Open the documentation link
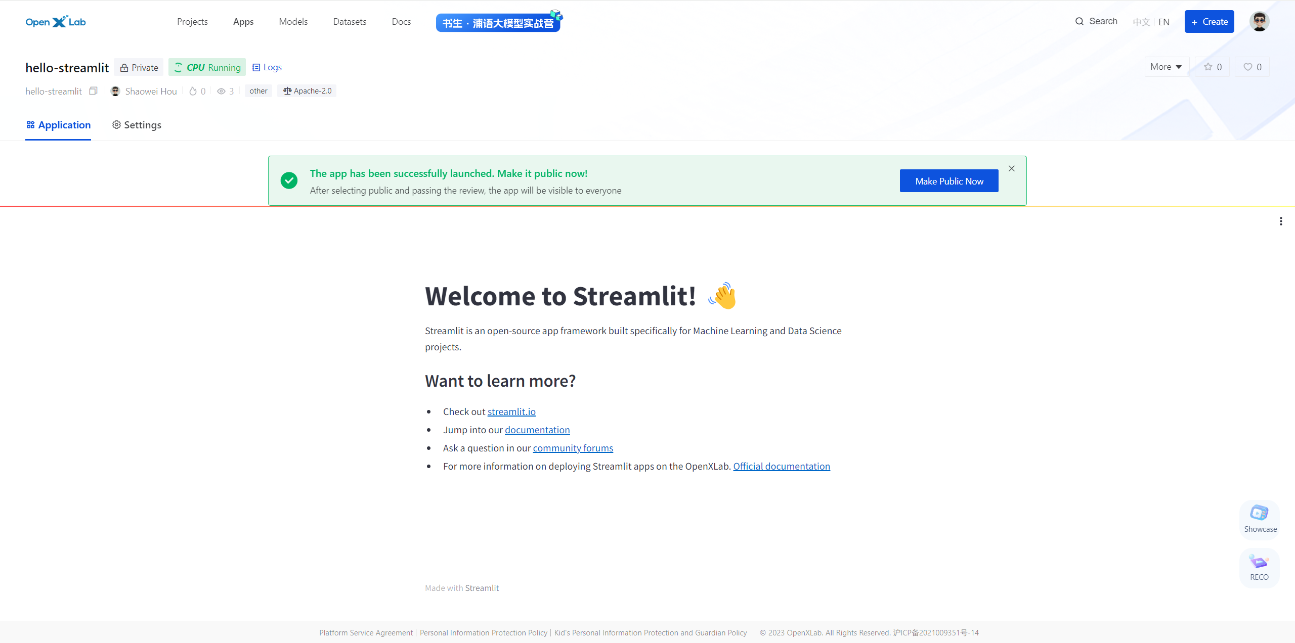1295x643 pixels. point(537,430)
